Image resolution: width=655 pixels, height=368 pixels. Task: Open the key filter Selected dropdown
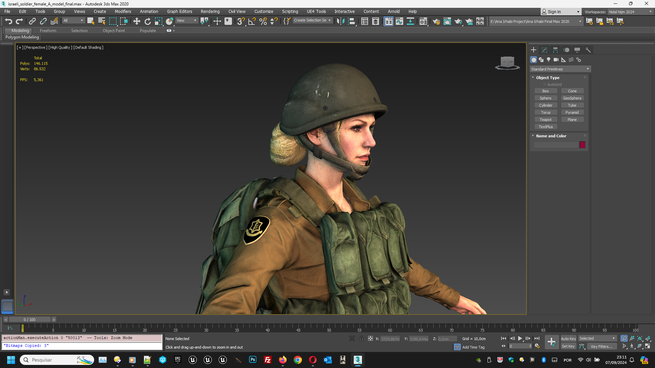pyautogui.click(x=597, y=338)
